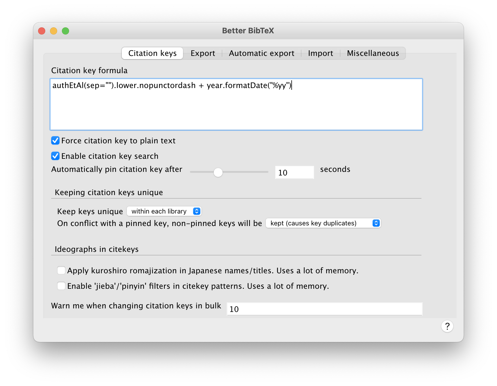Click the pin delay seconds field
Viewport: 497px width, 386px height.
(x=294, y=172)
